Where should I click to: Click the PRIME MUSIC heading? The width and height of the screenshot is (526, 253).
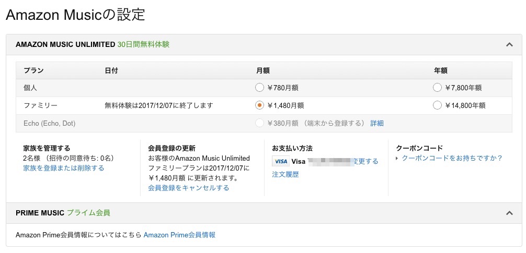[x=40, y=213]
